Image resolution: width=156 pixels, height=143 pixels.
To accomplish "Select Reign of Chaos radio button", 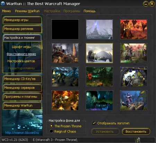I will point(51,131).
